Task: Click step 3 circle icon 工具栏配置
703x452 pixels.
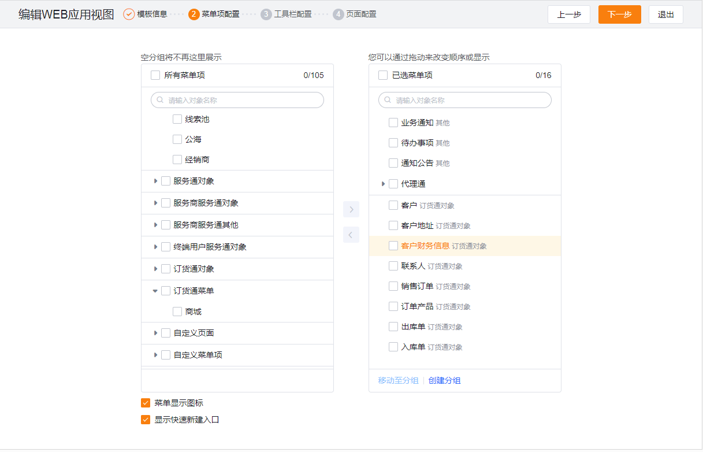Action: pos(266,14)
